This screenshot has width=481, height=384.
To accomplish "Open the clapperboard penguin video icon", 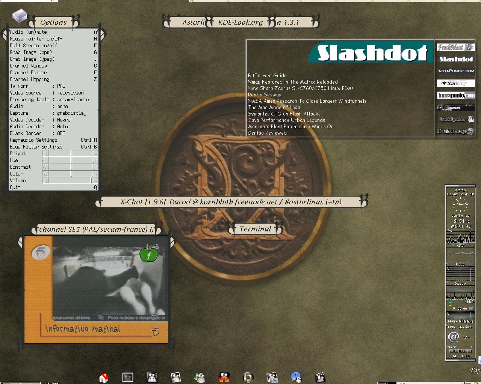I will pyautogui.click(x=320, y=377).
